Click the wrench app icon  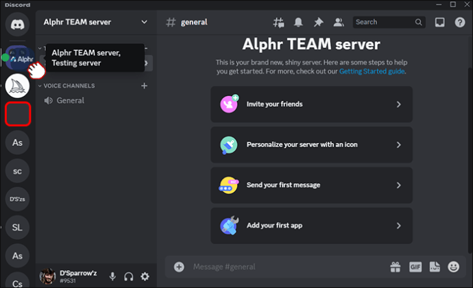click(229, 226)
